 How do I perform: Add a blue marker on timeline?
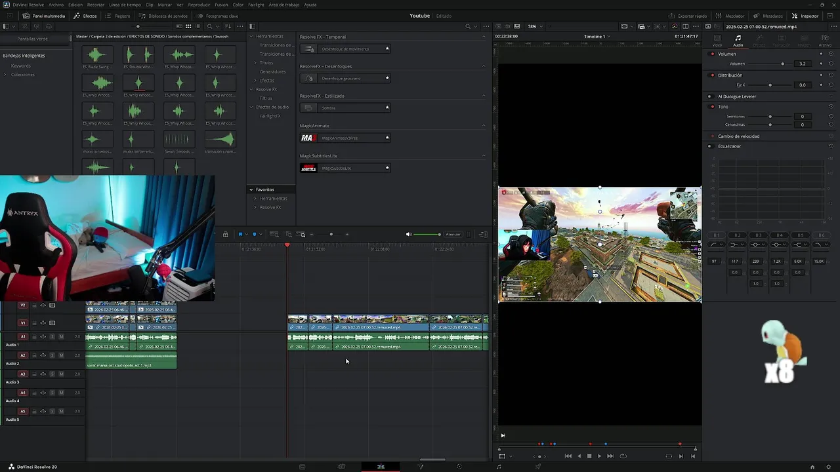(x=254, y=234)
